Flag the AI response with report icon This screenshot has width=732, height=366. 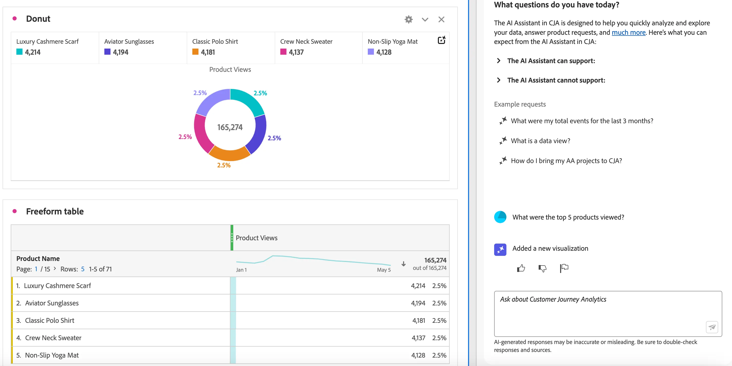point(564,268)
